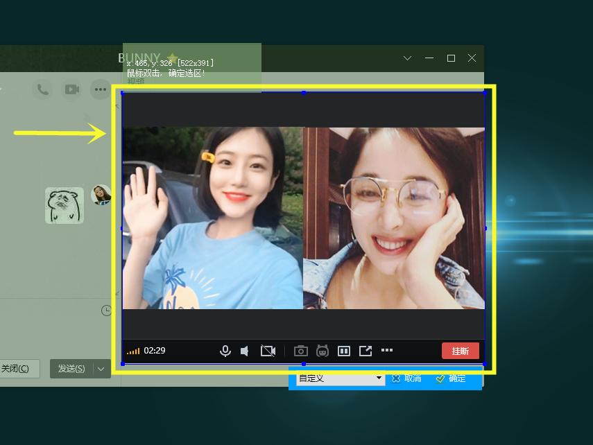
Task: Click 取消 to cancel the screenshot
Action: point(406,378)
